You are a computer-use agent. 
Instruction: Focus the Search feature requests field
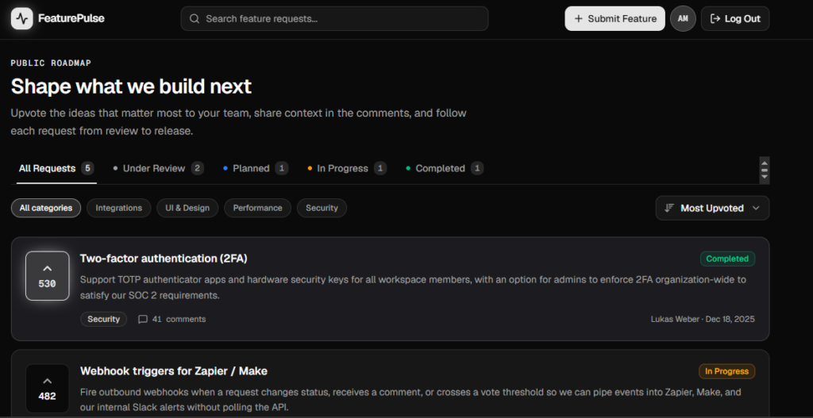pos(334,19)
